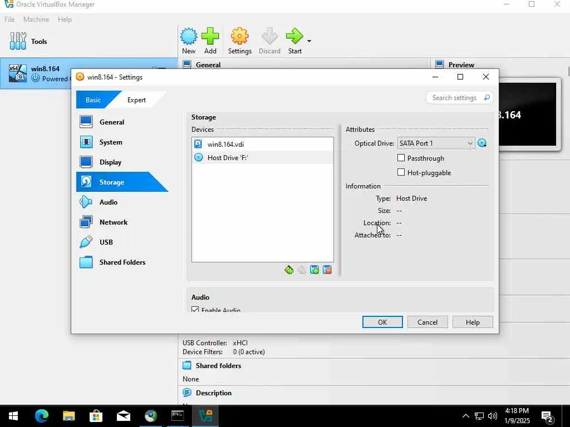Click Help in the Settings dialog
This screenshot has width=570, height=427.
[x=473, y=322]
